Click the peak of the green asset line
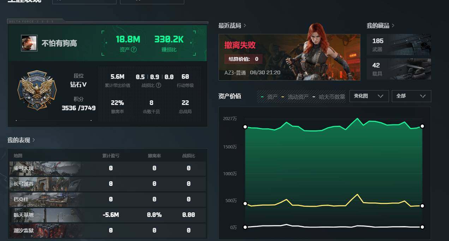Viewport: 449px width, 241px height. click(358, 118)
